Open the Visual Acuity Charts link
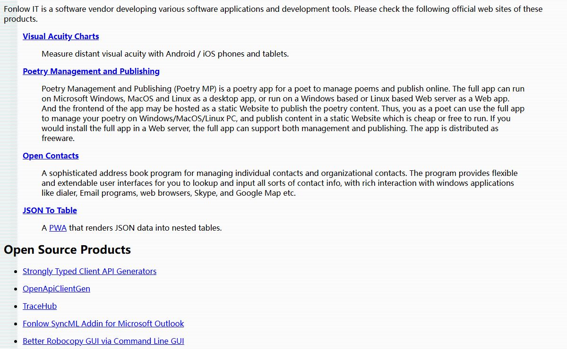This screenshot has width=567, height=349. click(x=61, y=36)
